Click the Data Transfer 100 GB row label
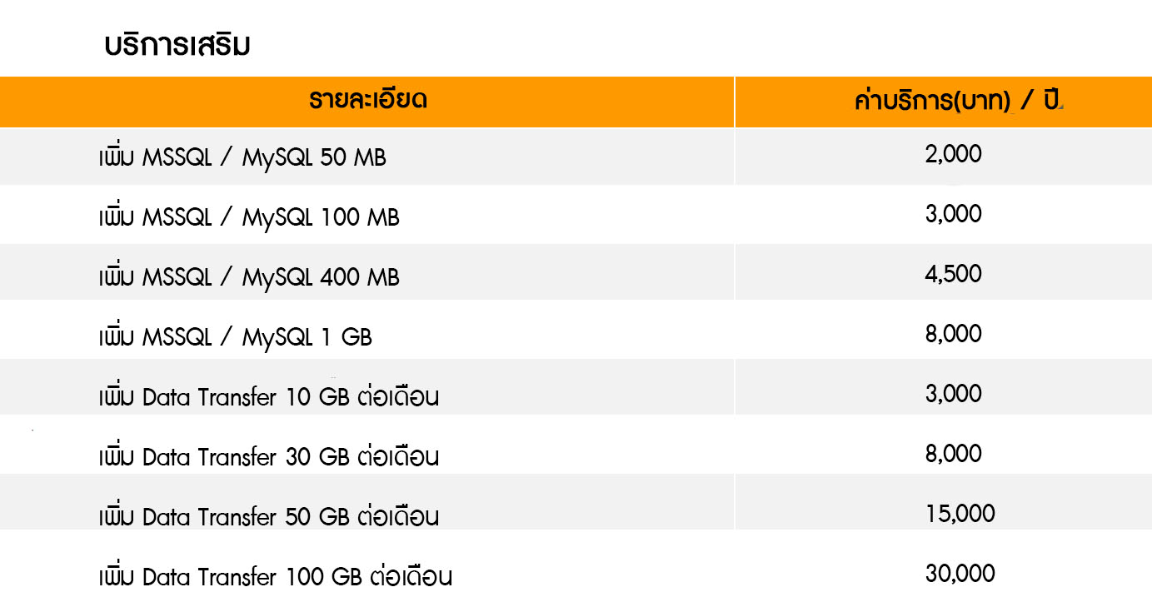The image size is (1152, 607). pos(275,576)
